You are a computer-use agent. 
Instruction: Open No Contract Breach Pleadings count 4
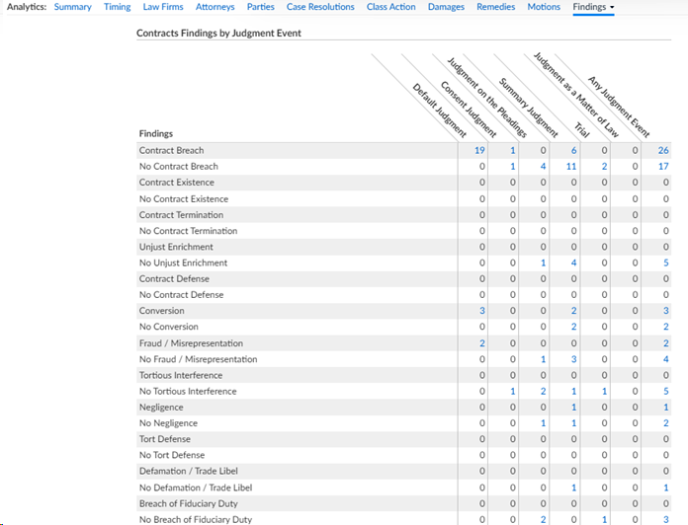tap(544, 167)
